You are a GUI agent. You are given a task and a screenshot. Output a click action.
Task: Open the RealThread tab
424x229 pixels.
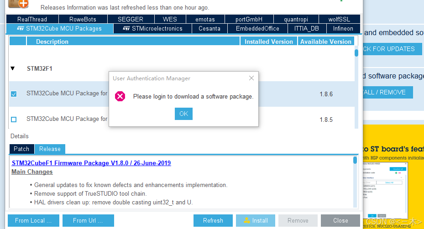tap(32, 19)
